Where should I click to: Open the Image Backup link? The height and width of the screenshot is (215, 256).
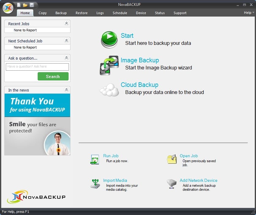click(140, 60)
